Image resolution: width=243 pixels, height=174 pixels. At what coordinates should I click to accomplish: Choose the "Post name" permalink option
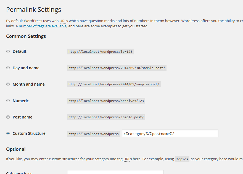8,117
